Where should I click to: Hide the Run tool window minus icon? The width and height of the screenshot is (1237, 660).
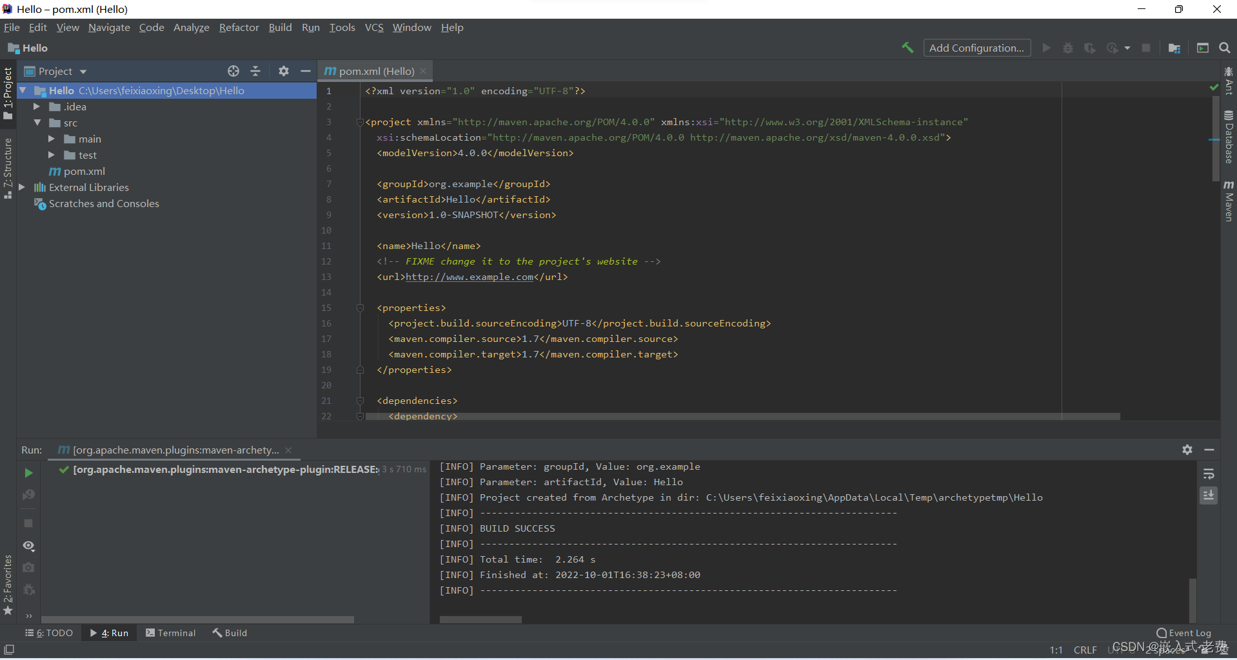tap(1209, 450)
